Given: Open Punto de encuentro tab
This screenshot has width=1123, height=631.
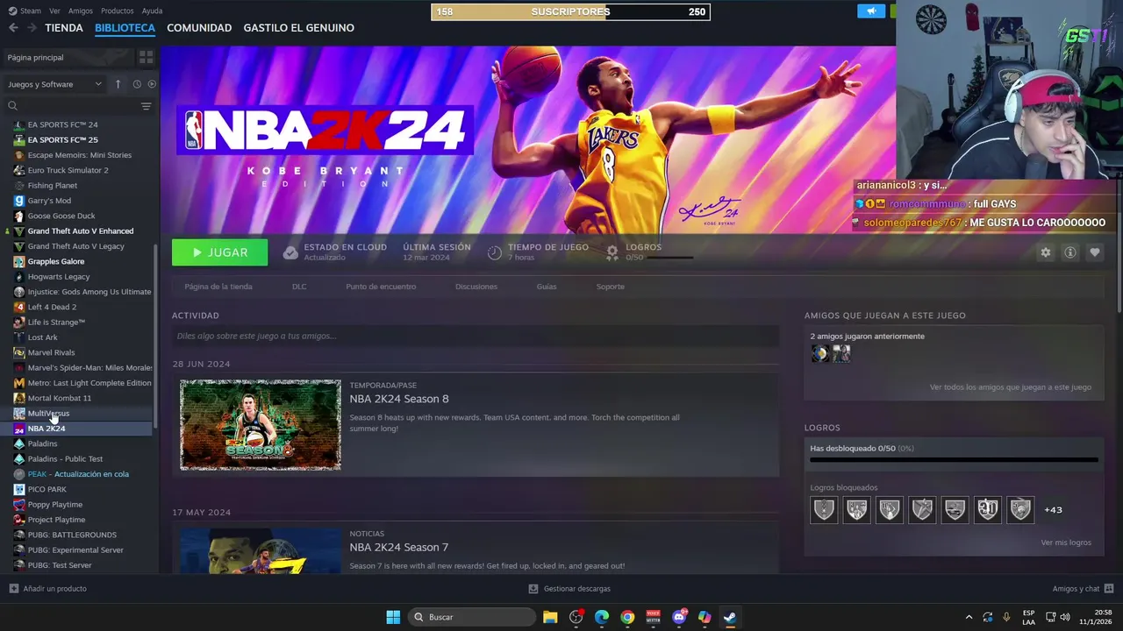Looking at the screenshot, I should pyautogui.click(x=381, y=287).
